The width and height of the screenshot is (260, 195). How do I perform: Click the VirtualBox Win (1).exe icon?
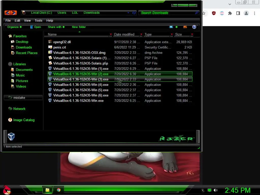click(x=50, y=68)
